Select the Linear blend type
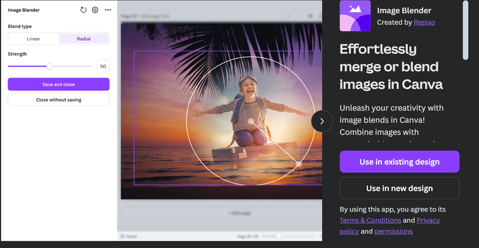This screenshot has height=248, width=479. pos(34,39)
